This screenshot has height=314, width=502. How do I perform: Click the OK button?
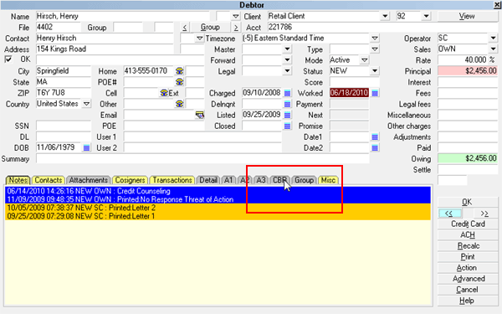467,202
